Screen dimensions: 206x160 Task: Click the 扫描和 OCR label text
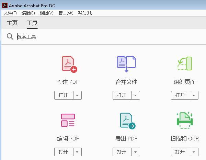coord(185,139)
